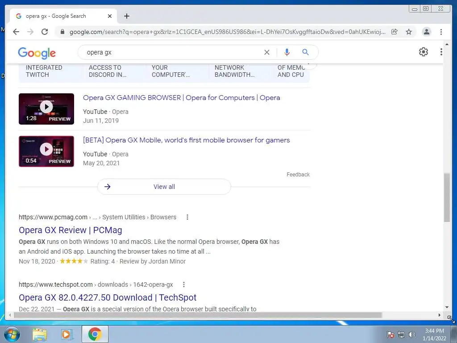Open BETA Opera GX Mobile video link
The width and height of the screenshot is (457, 343).
tap(186, 140)
